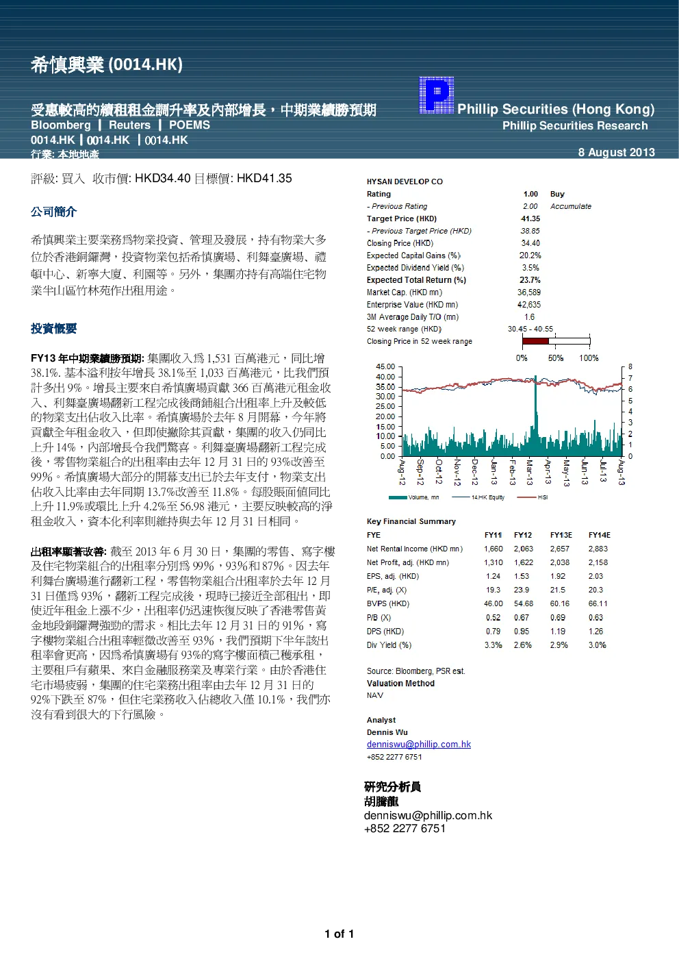Click 'Source: Bloomberg, PSR est.' note
The width and height of the screenshot is (679, 961).
(x=416, y=671)
